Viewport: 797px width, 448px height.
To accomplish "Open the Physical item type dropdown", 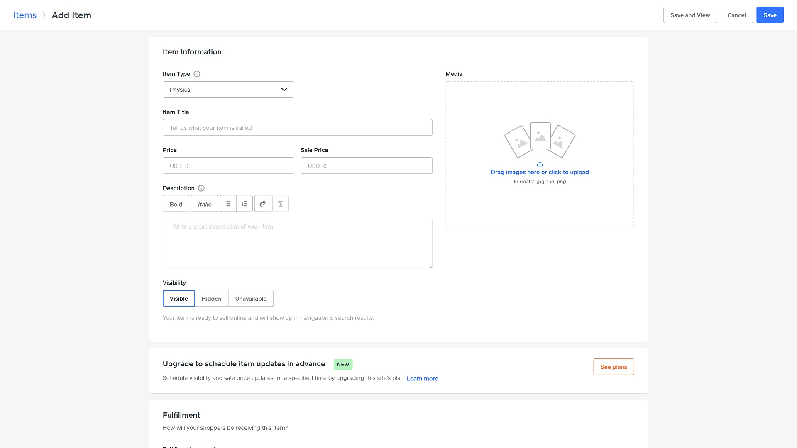I will [x=228, y=89].
